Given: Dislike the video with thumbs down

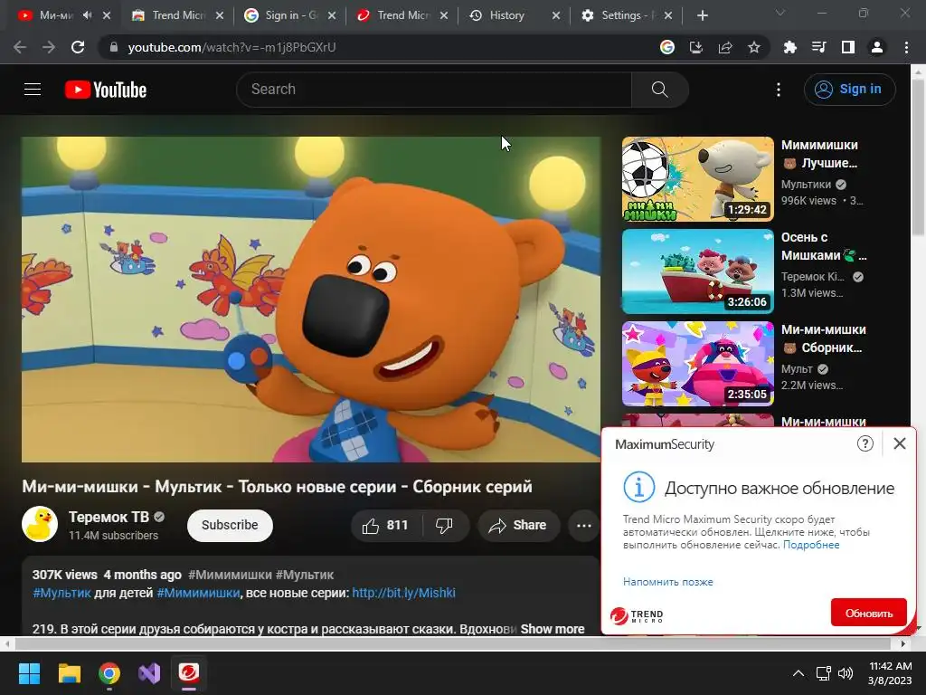Looking at the screenshot, I should (x=444, y=526).
